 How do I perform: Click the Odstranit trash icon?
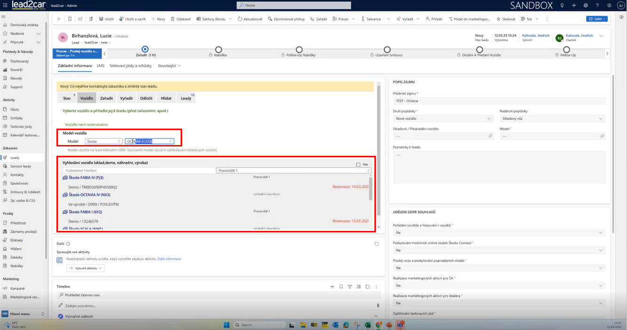point(173,19)
